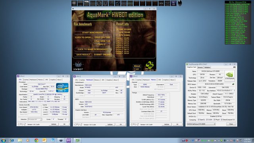This screenshot has width=254, height=143.
Task: Open Windows Explorer folder taskbar icon
Action: click(x=20, y=140)
